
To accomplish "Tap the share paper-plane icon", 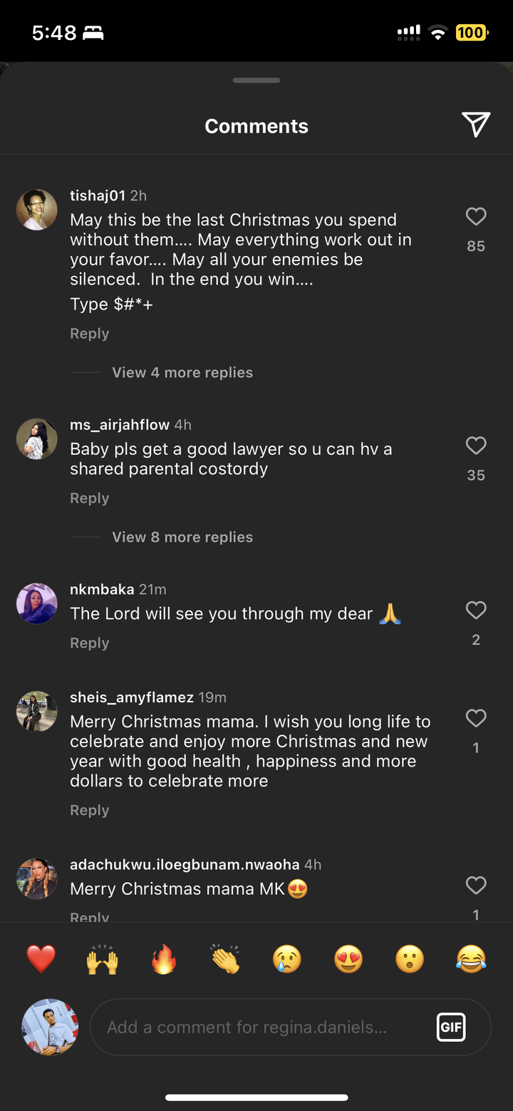I will click(x=475, y=125).
